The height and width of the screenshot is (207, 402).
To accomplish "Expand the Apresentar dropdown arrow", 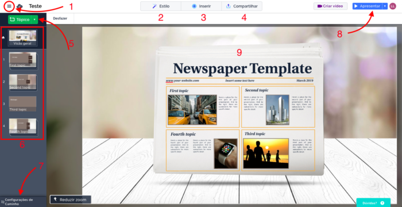I will click(385, 6).
